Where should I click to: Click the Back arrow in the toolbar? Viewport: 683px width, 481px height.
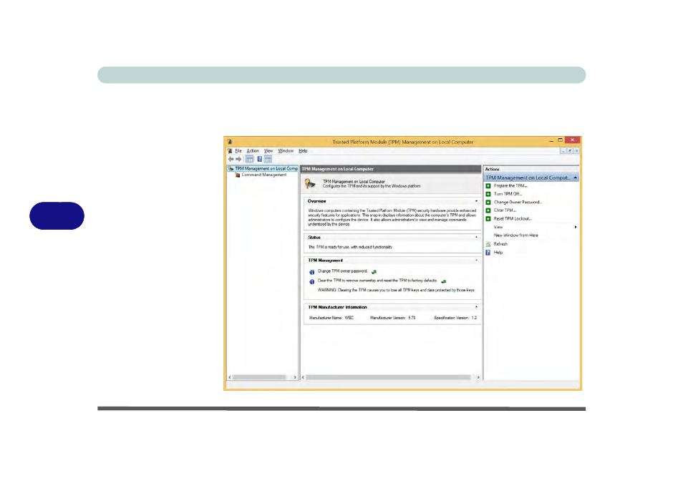click(231, 160)
